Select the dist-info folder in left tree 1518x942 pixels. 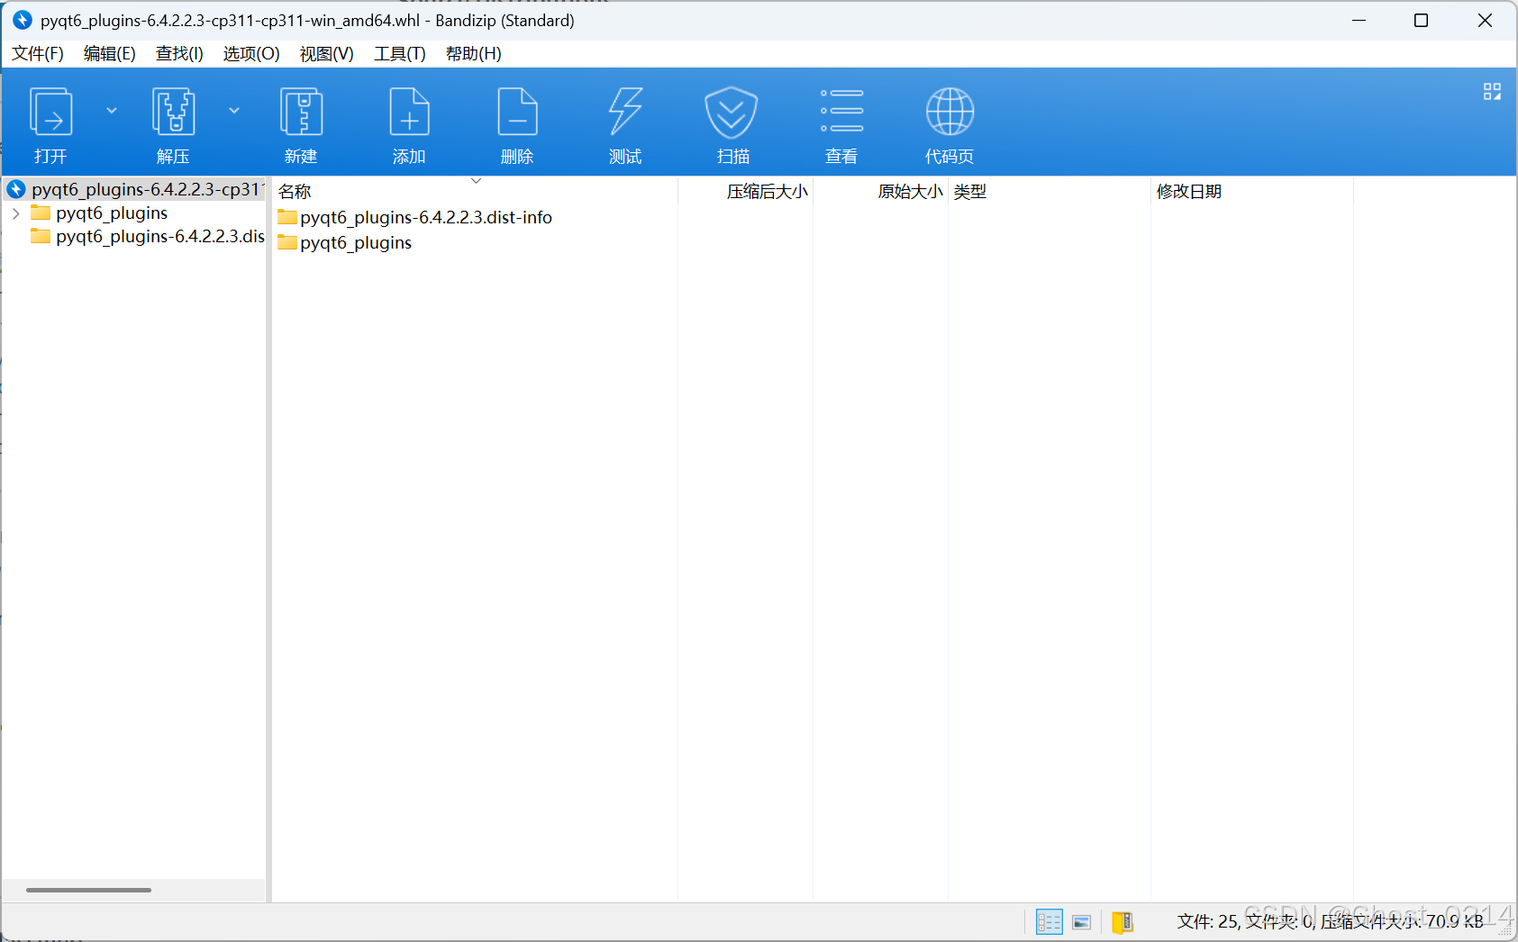[149, 237]
